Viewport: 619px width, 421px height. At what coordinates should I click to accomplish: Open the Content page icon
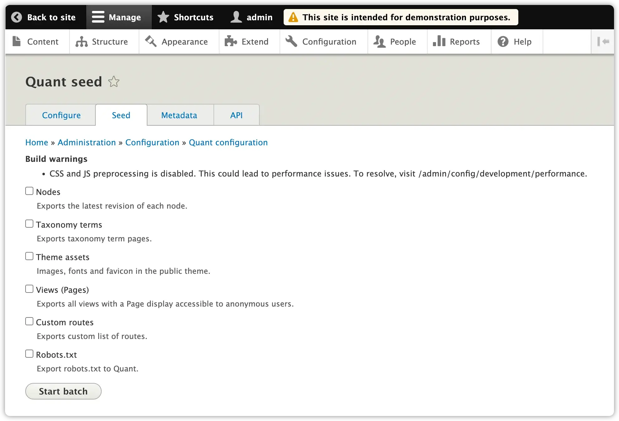pos(16,41)
